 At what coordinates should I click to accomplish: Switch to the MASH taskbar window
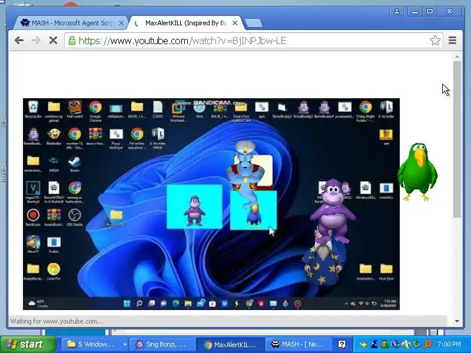pyautogui.click(x=298, y=344)
